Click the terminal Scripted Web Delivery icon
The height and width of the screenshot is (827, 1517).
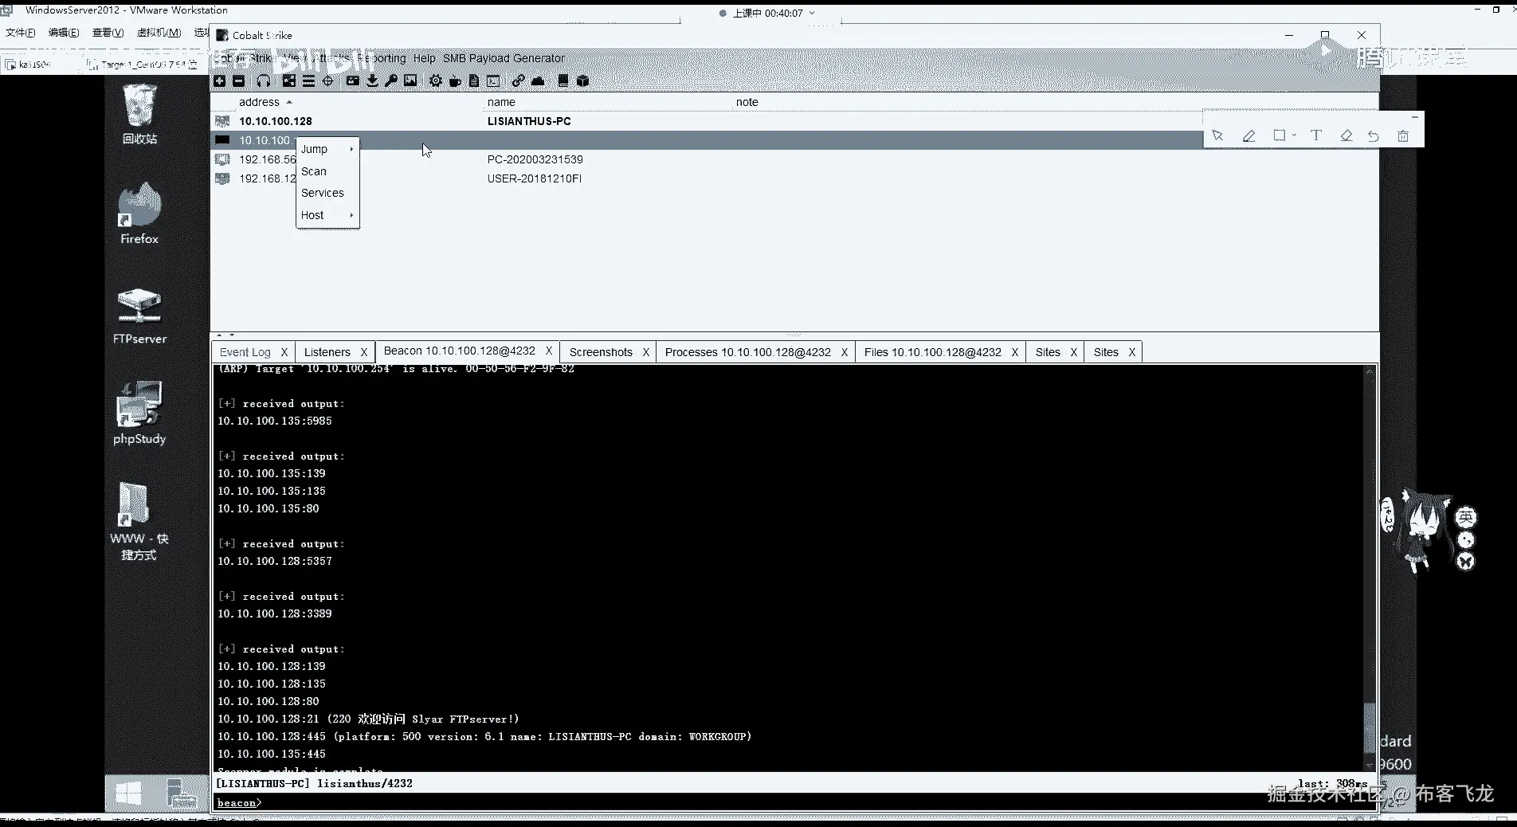(x=493, y=80)
